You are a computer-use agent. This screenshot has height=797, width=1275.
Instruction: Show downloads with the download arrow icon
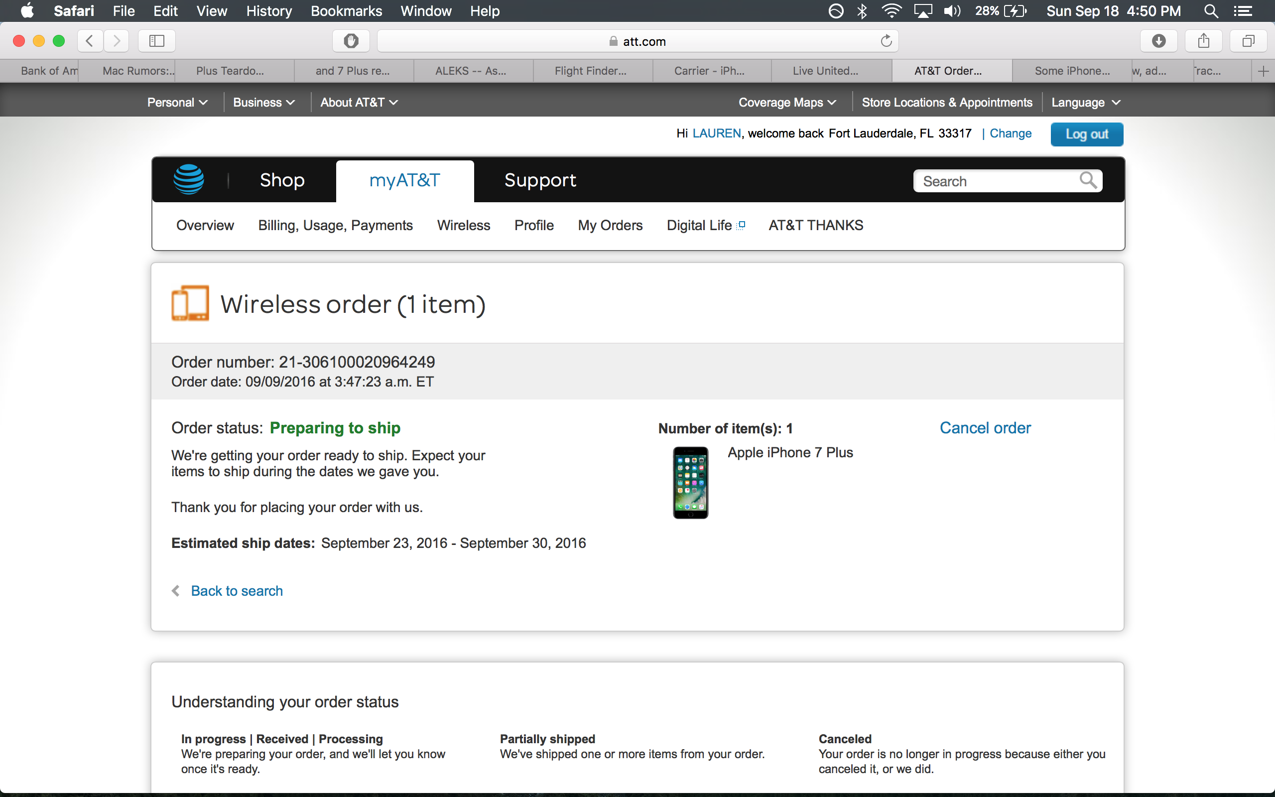click(x=1158, y=41)
